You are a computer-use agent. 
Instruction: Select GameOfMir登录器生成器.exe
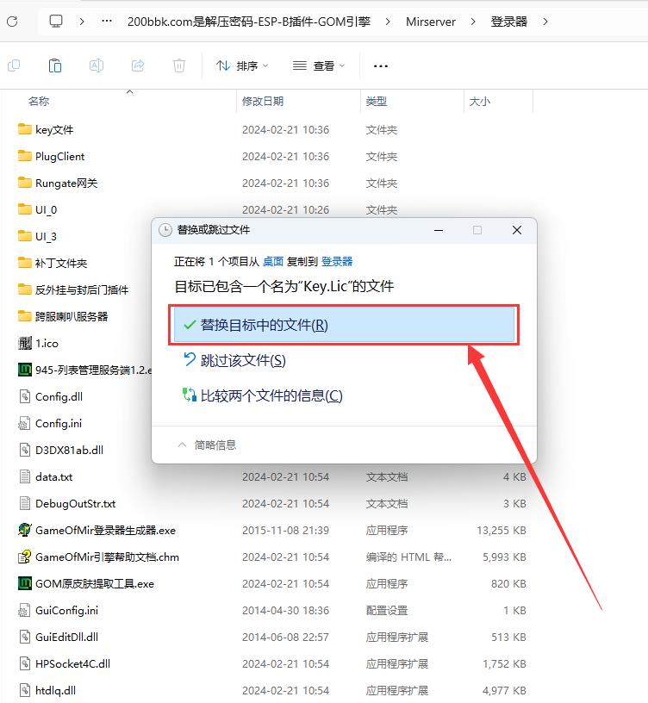tap(97, 531)
